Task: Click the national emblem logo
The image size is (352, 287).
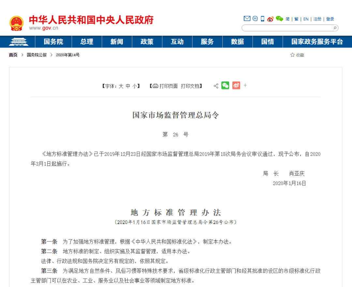Action: pyautogui.click(x=16, y=23)
